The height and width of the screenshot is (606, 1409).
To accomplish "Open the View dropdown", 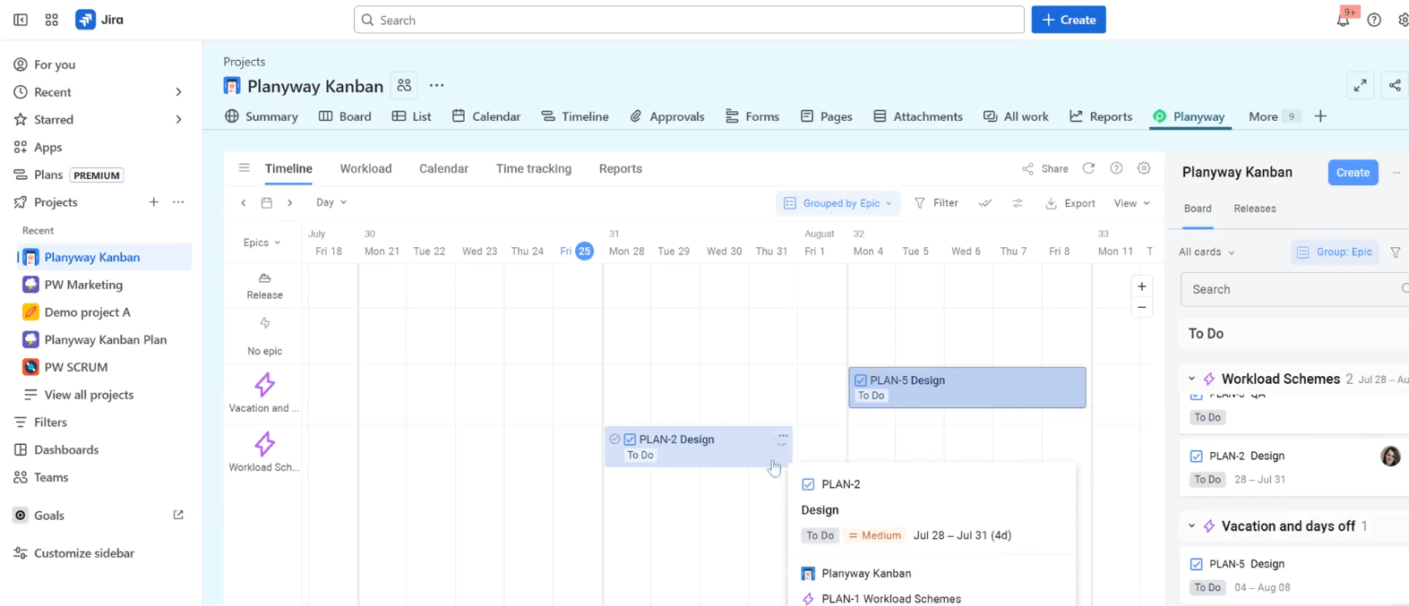I will coord(1131,203).
